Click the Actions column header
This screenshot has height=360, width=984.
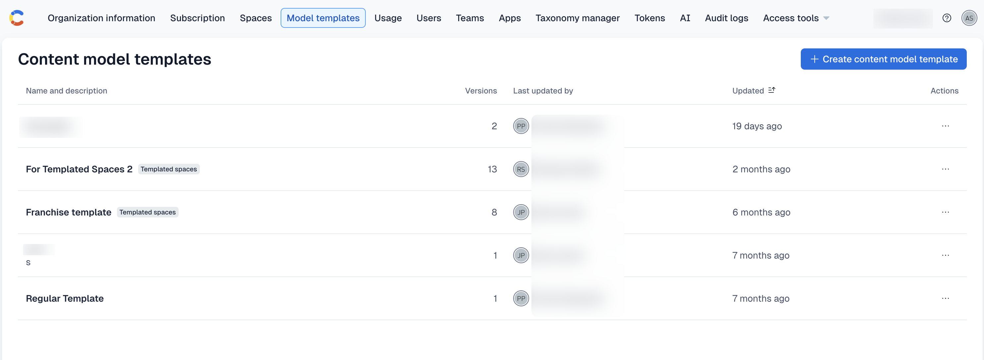click(x=944, y=90)
